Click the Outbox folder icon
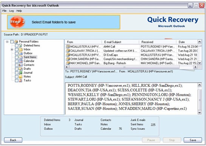Viewport: 206px width, 146px height. click(20, 53)
